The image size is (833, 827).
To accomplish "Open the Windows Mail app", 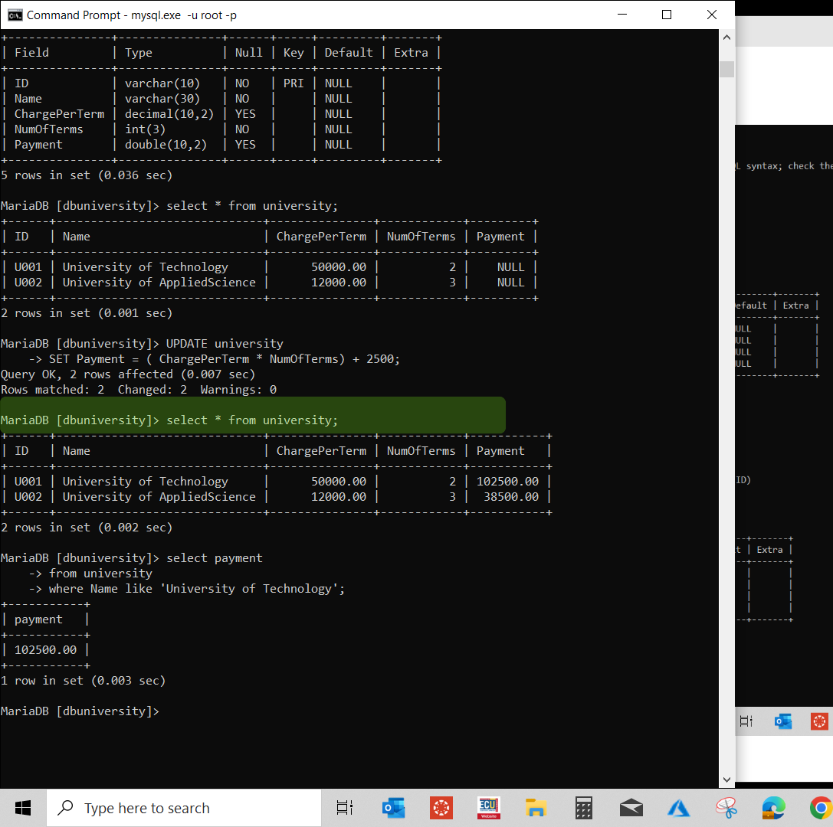I will [x=631, y=807].
